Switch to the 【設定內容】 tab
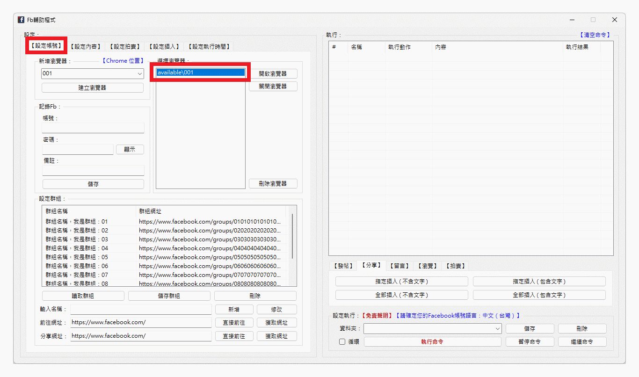 click(85, 46)
